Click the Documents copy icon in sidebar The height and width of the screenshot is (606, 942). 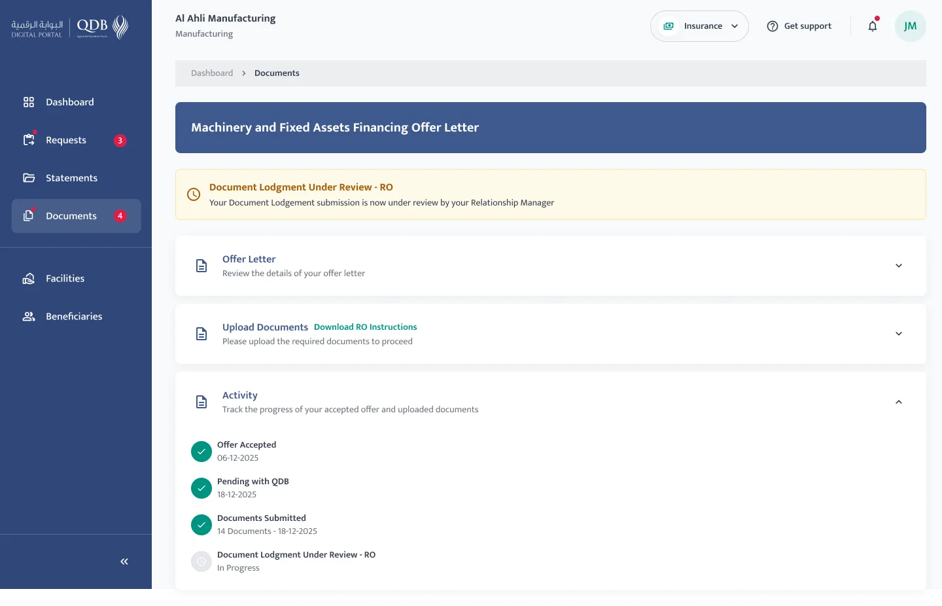(x=29, y=215)
